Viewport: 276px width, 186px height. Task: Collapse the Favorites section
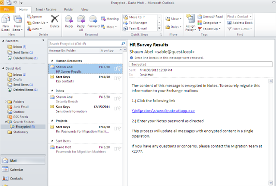(x=3, y=41)
